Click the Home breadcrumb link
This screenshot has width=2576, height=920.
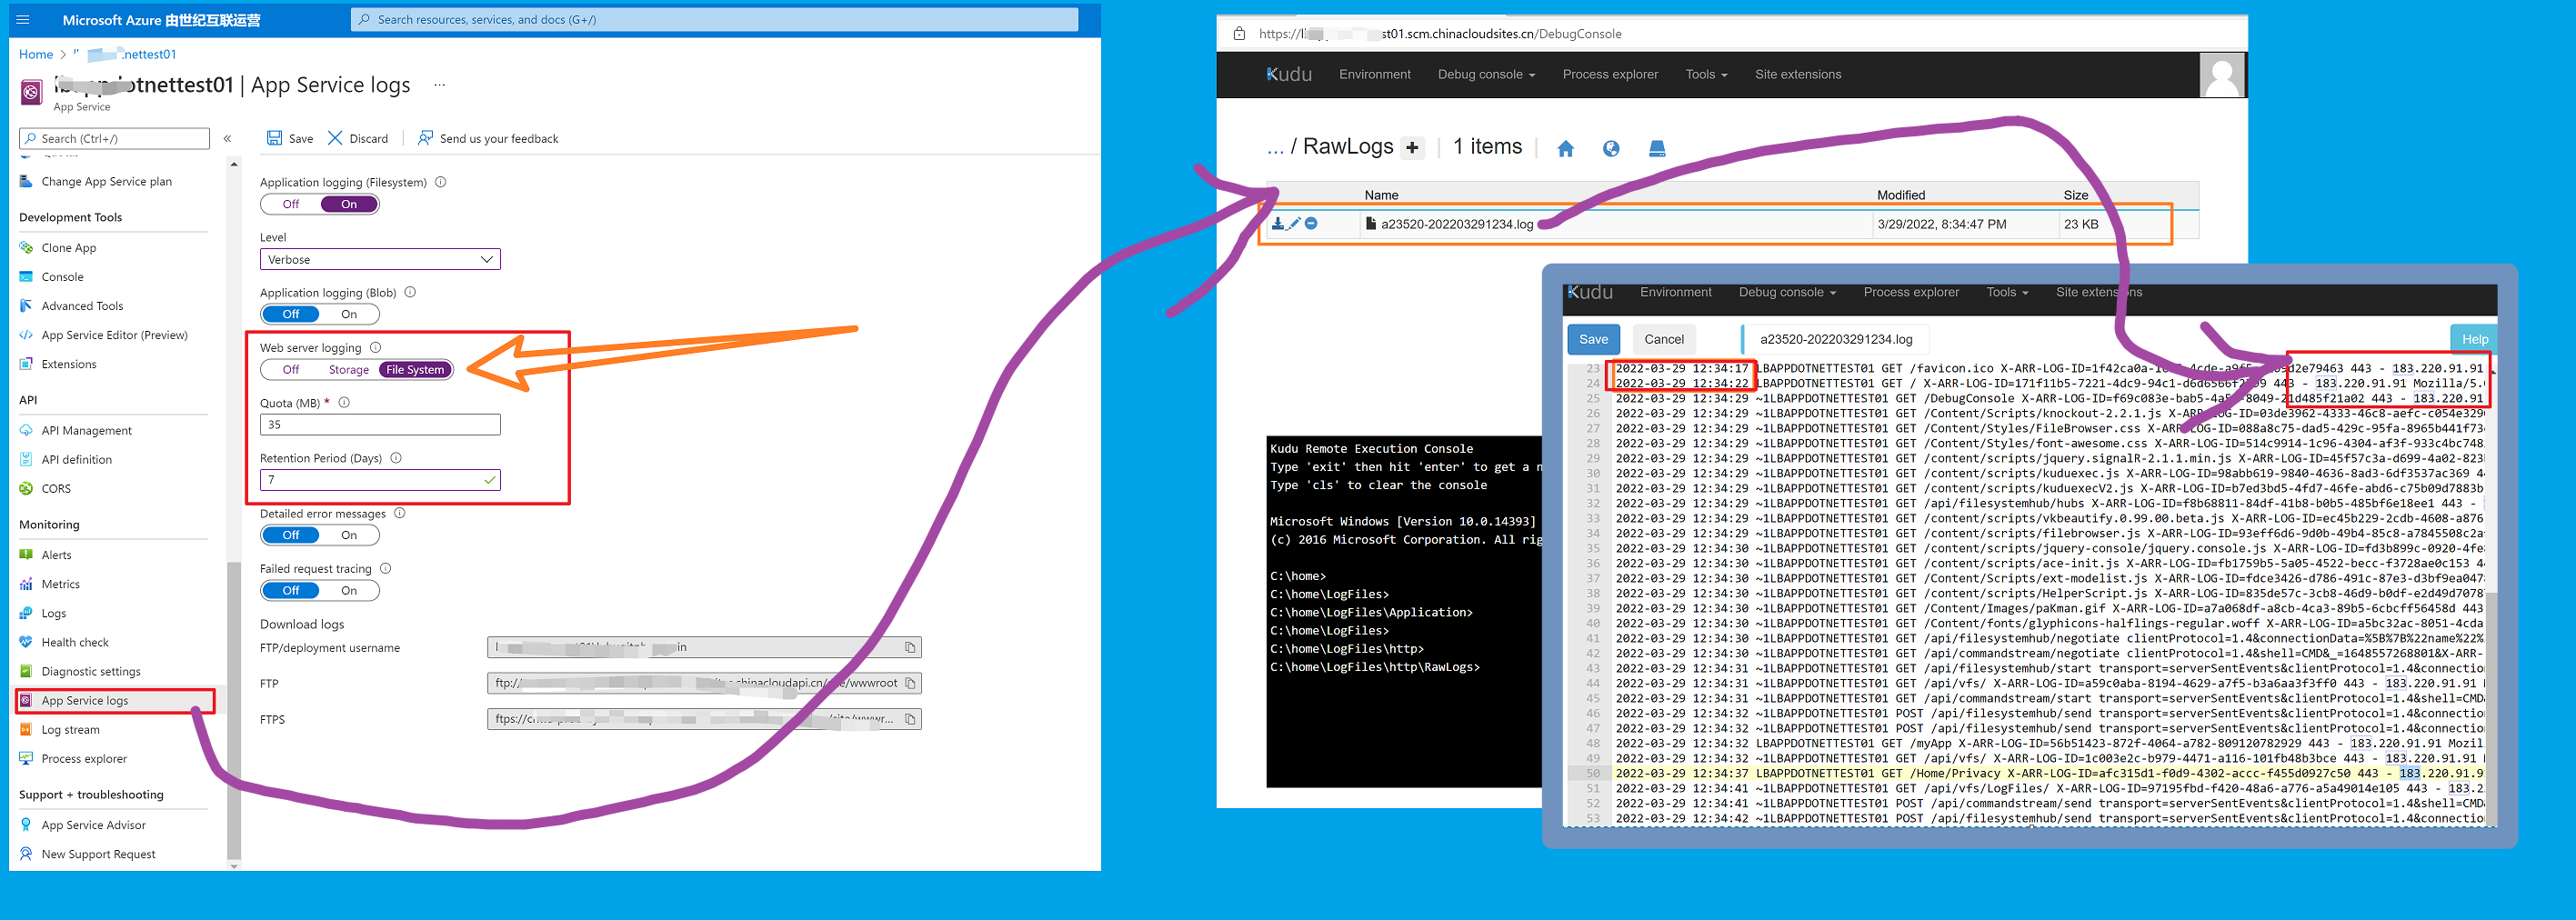coord(36,55)
